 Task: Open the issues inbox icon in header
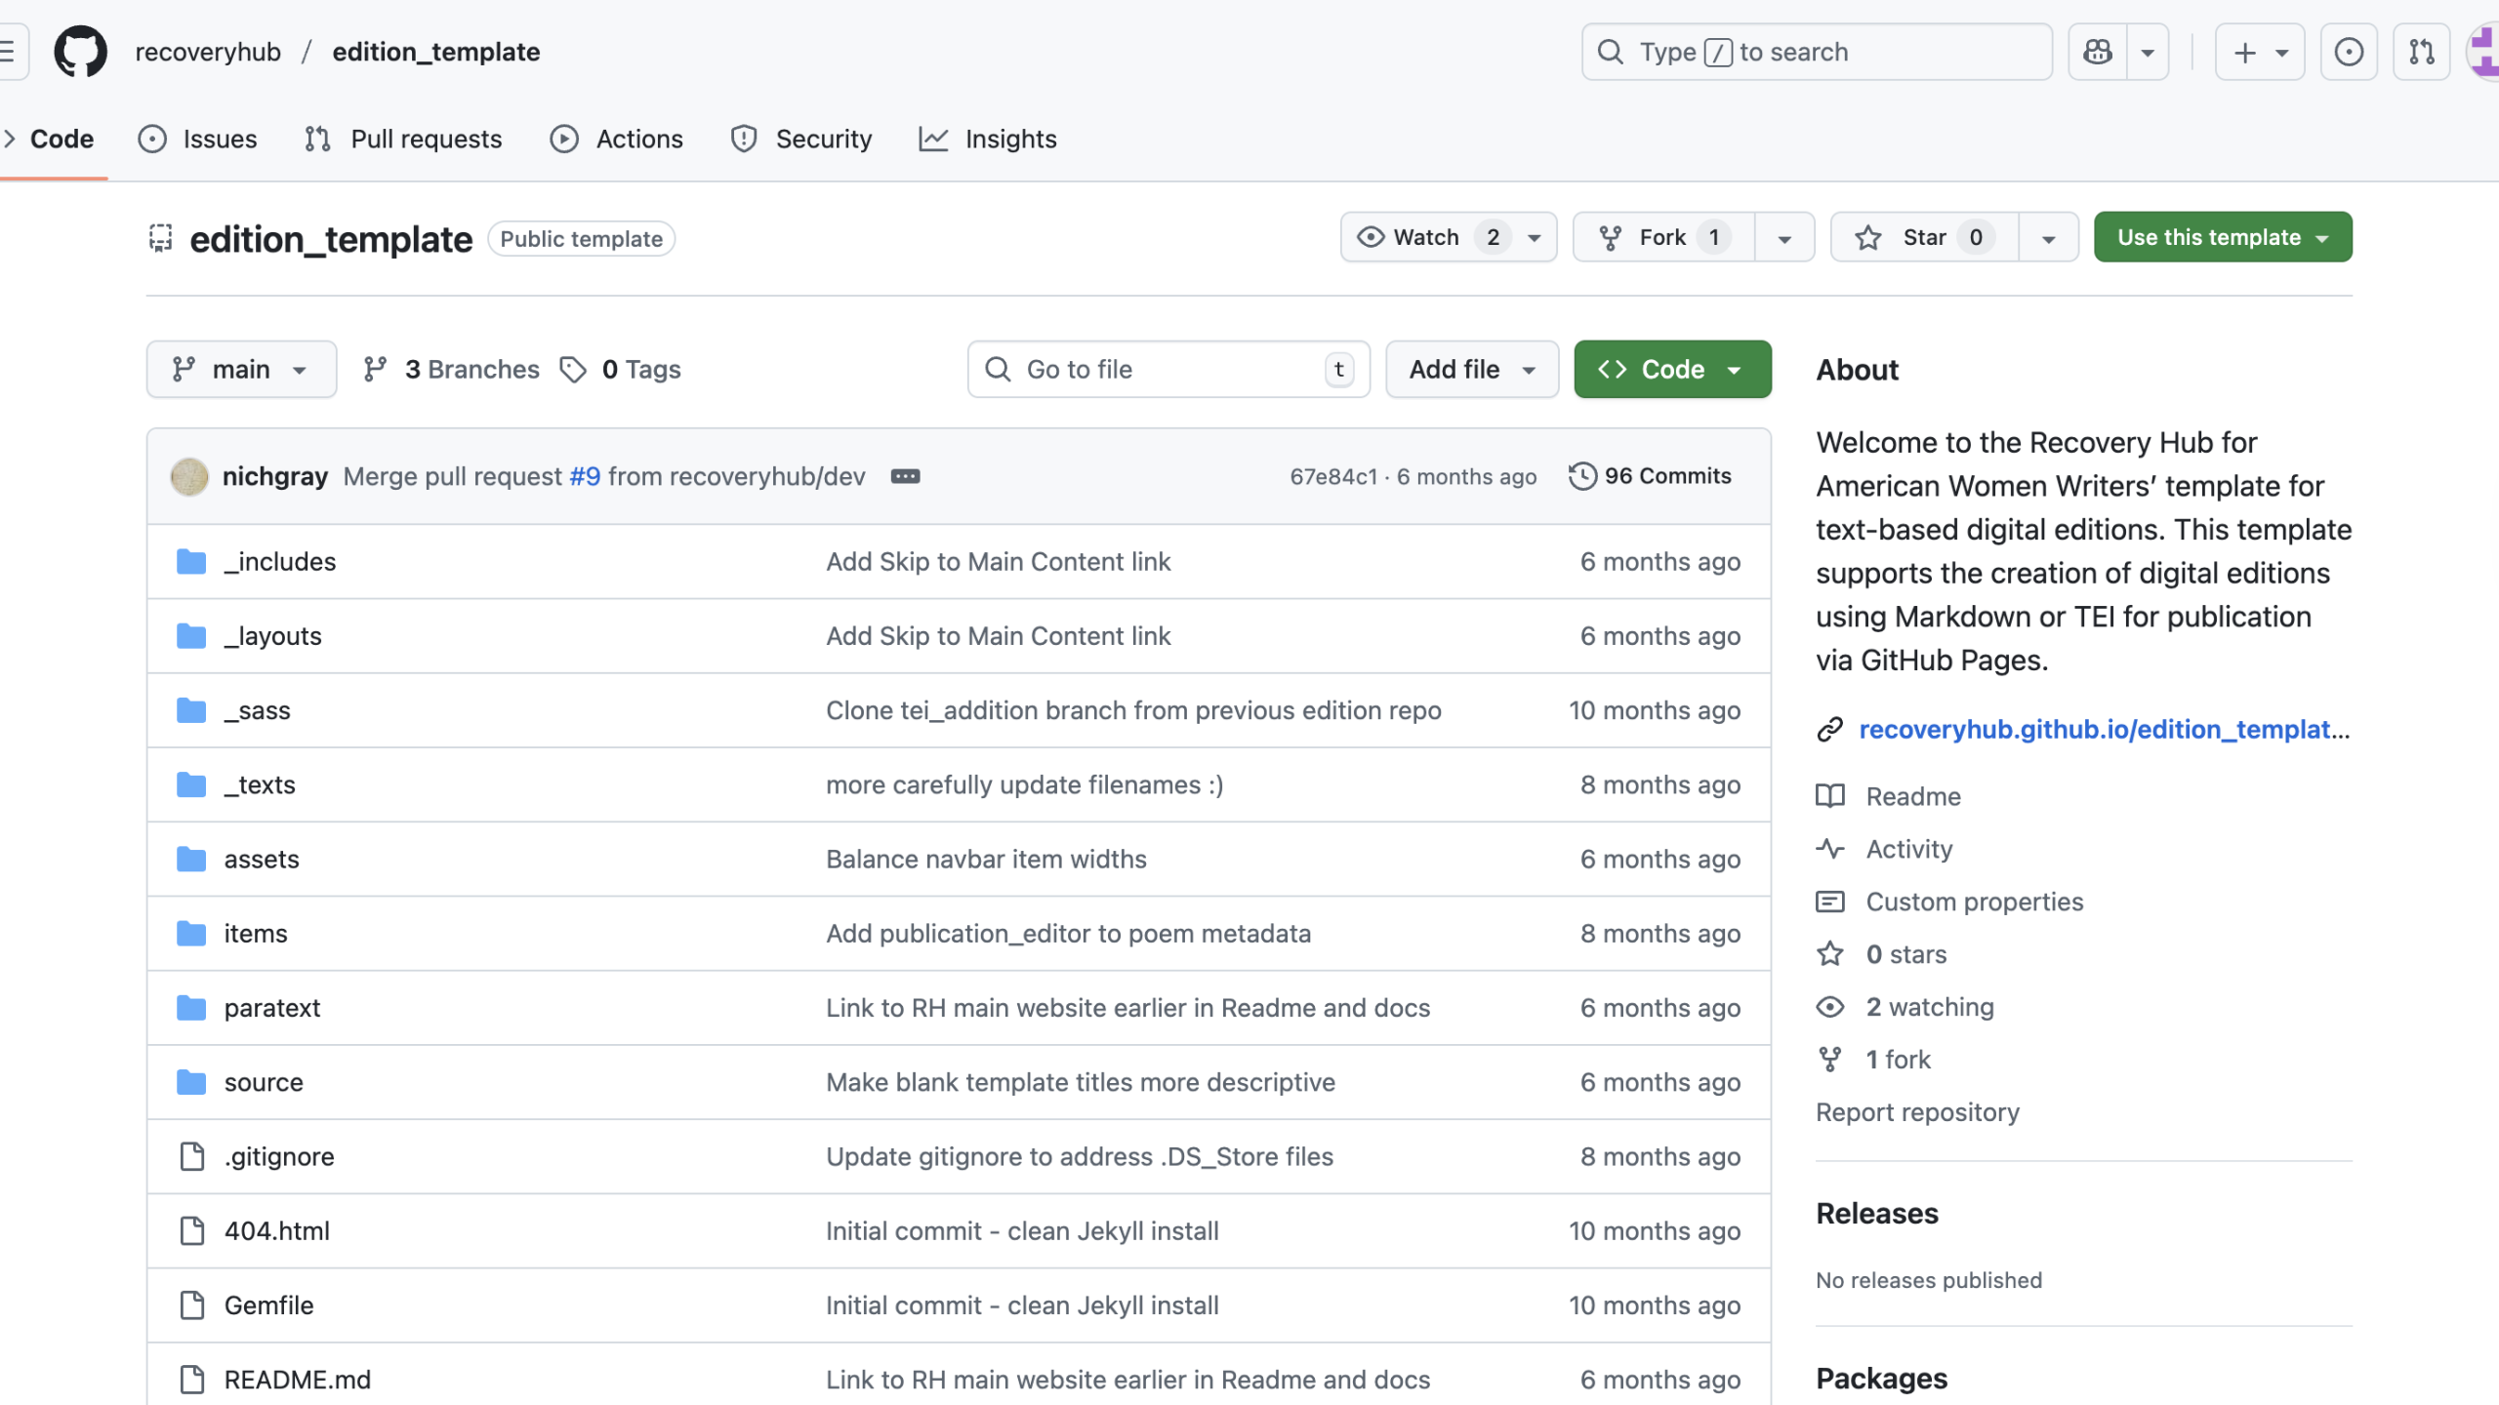(x=2349, y=52)
